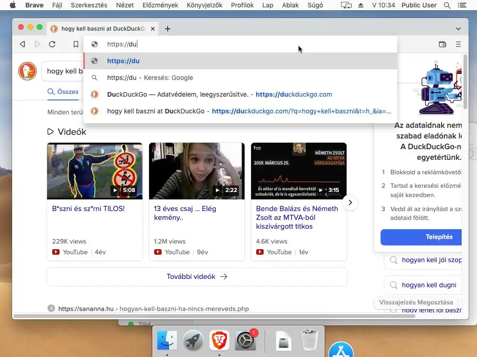Click the DuckDuckGo page search box
Image resolution: width=477 pixels, height=357 pixels.
click(63, 71)
